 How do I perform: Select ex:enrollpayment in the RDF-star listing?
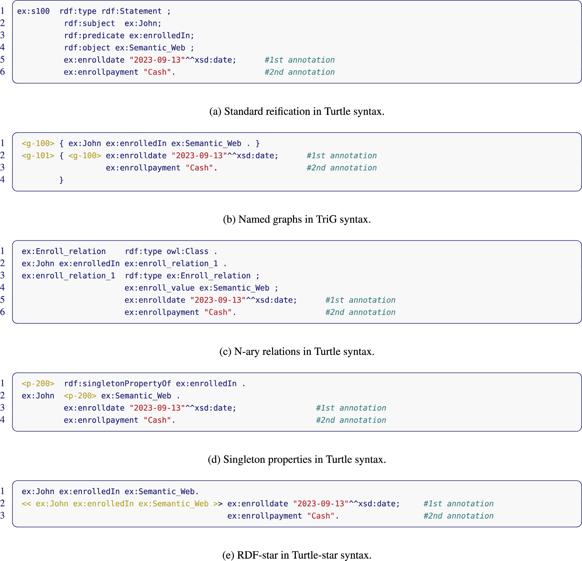click(x=265, y=516)
